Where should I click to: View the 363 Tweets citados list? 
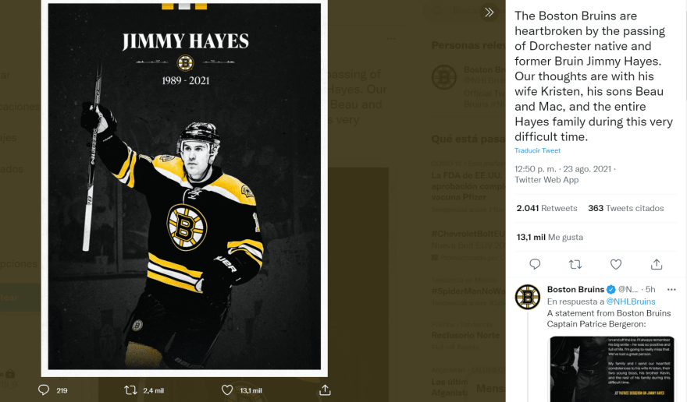(625, 208)
